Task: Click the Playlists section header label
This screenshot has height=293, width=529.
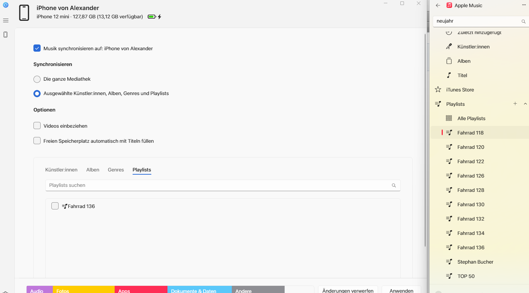Action: coord(455,104)
